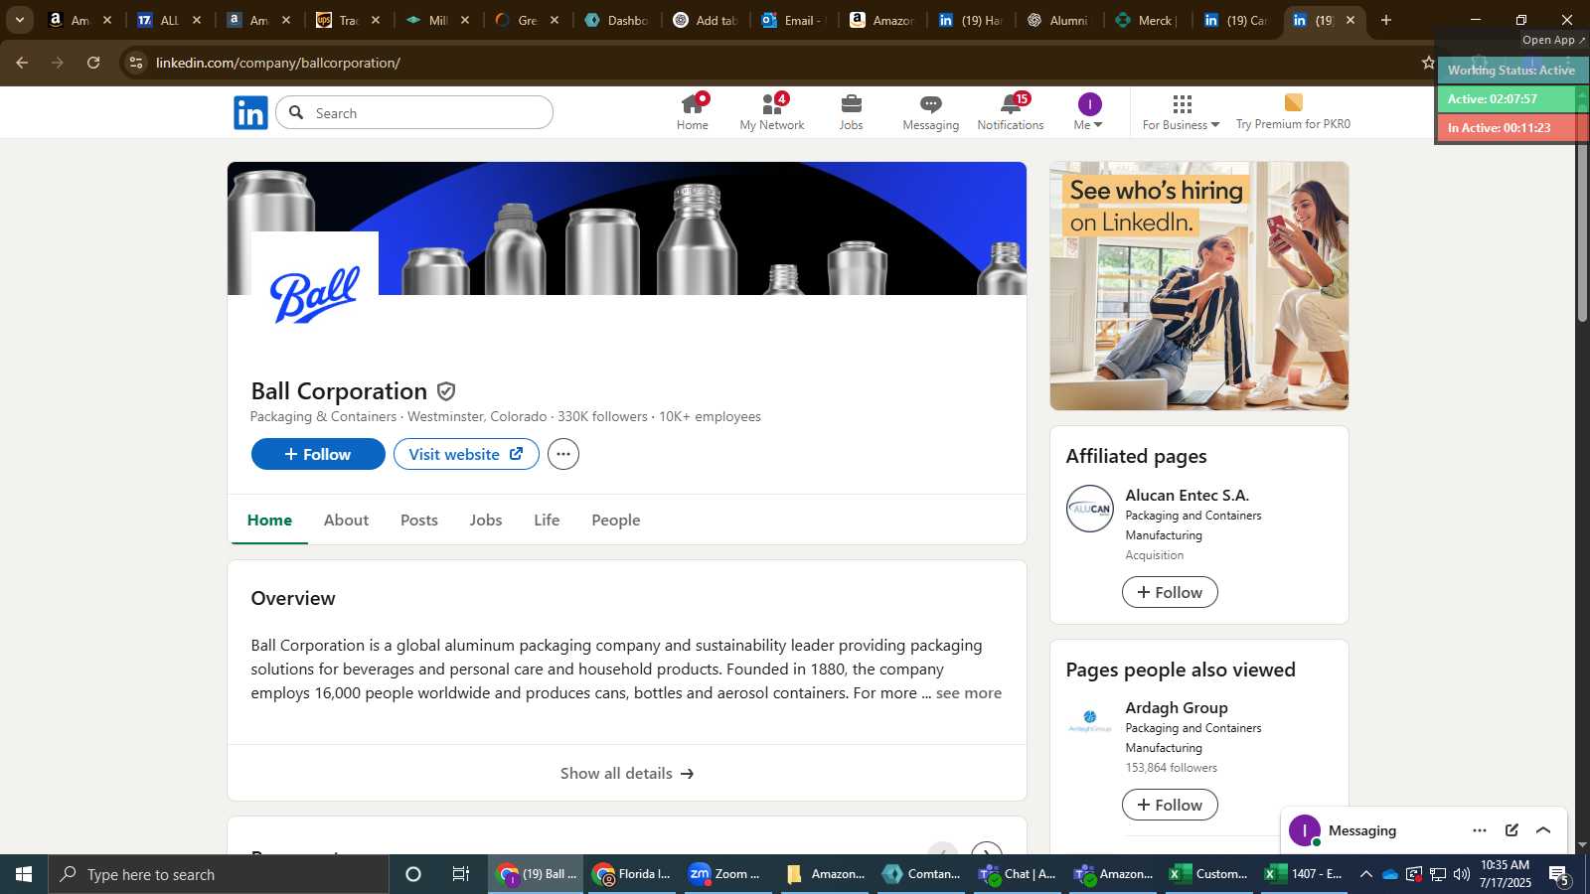Switch to the Email browser tab

click(x=793, y=20)
